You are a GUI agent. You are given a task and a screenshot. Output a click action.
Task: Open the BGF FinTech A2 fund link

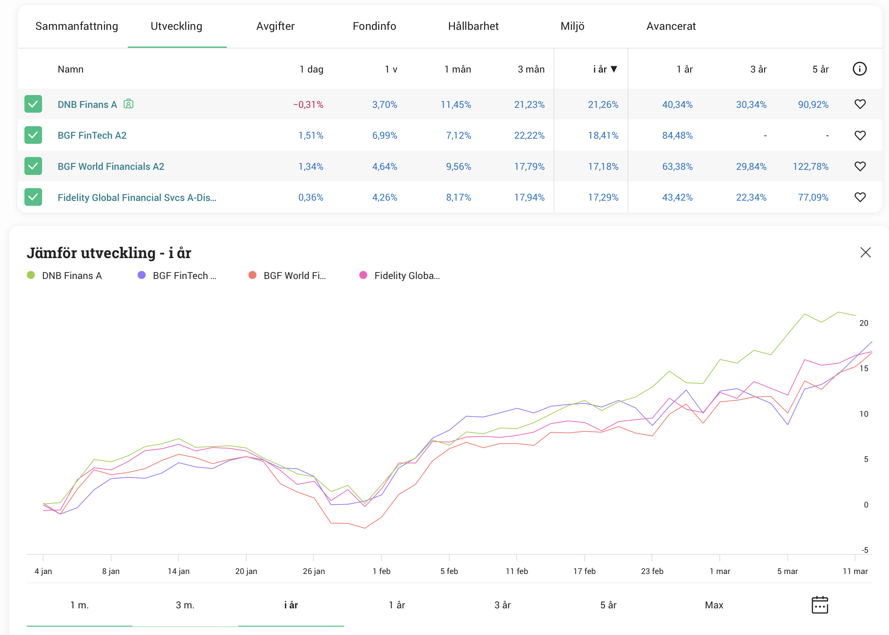(x=92, y=135)
